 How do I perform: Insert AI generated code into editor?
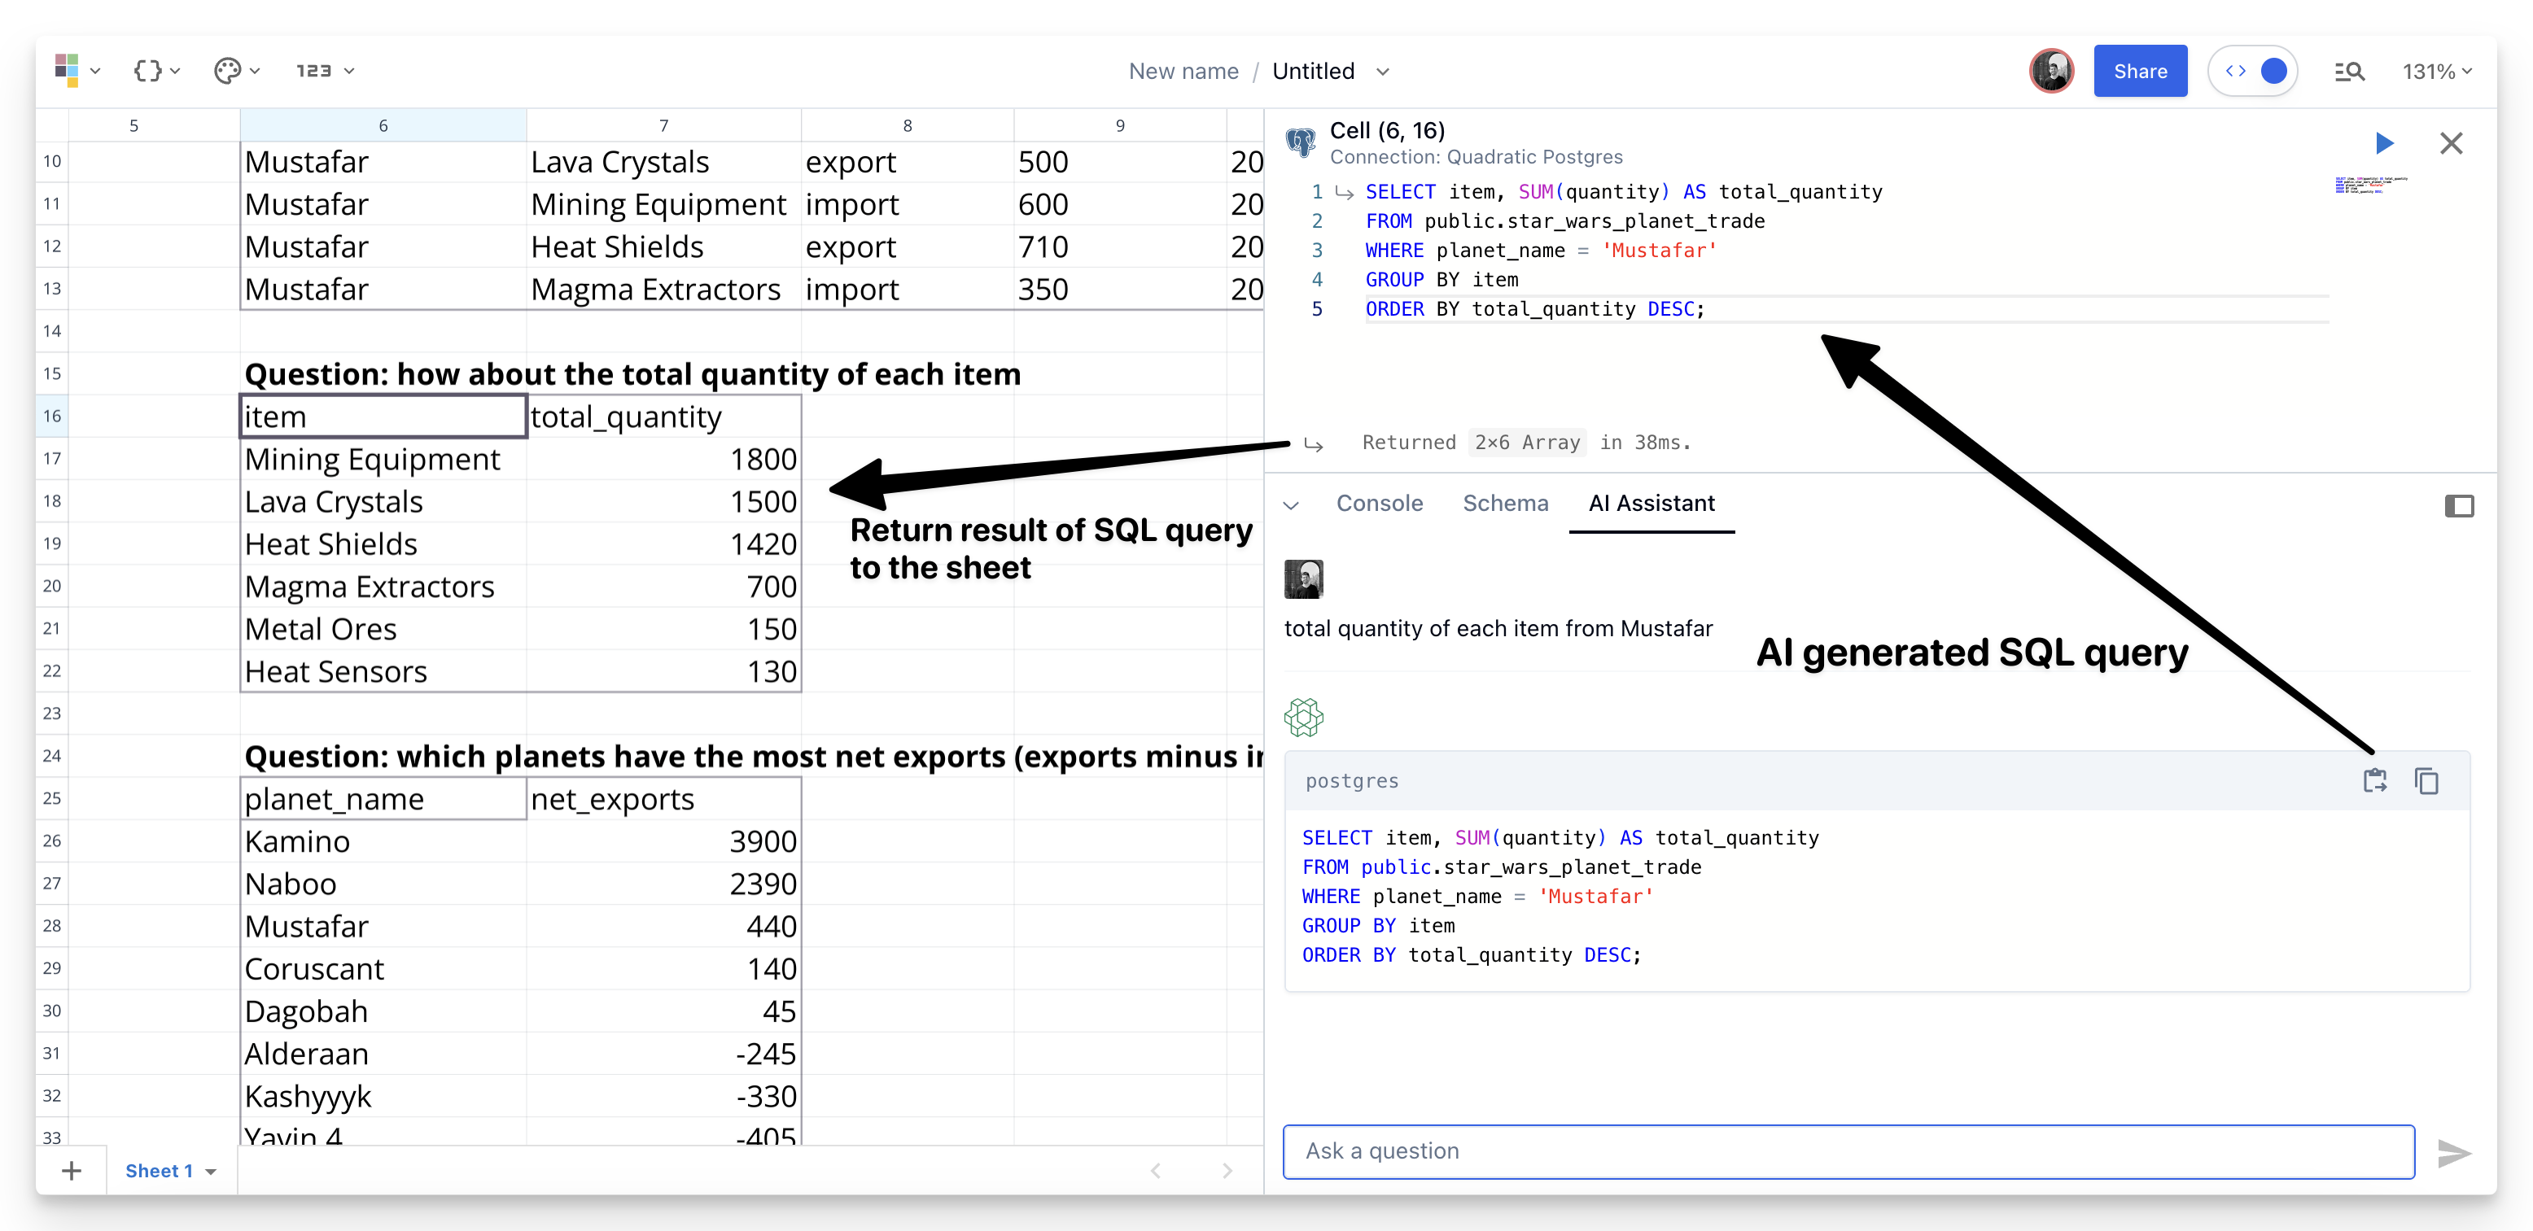(2375, 781)
